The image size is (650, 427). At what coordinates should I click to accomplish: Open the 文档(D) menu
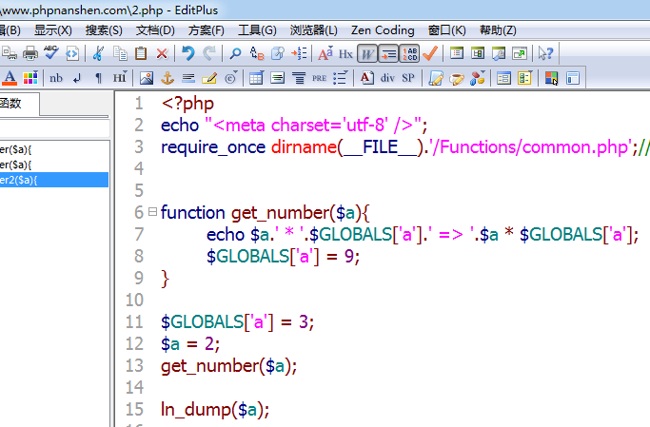[x=155, y=30]
